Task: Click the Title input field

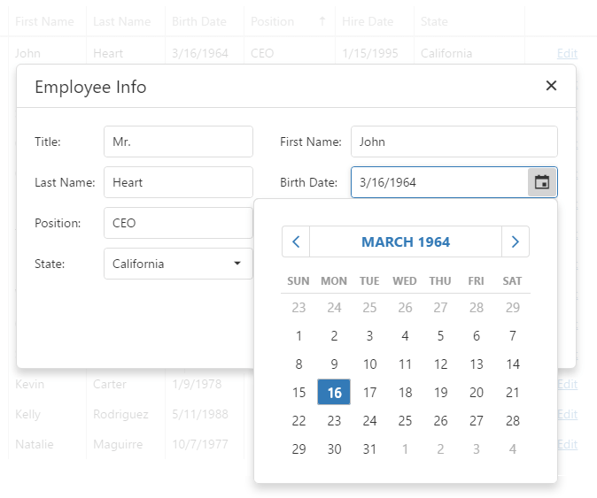Action: point(178,142)
